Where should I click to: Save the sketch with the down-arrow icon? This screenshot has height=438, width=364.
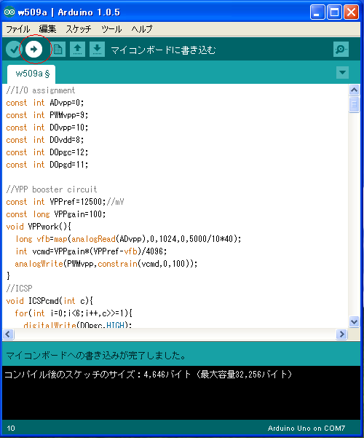(x=97, y=50)
